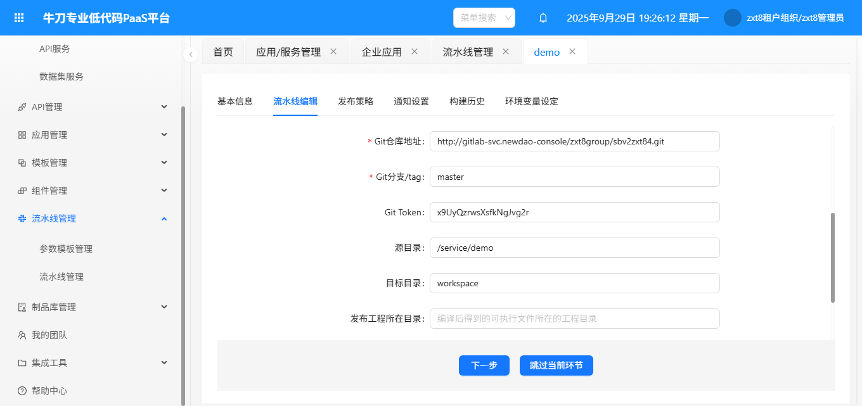Expand the 制品库管理 menu
This screenshot has width=862, height=406.
(x=164, y=307)
